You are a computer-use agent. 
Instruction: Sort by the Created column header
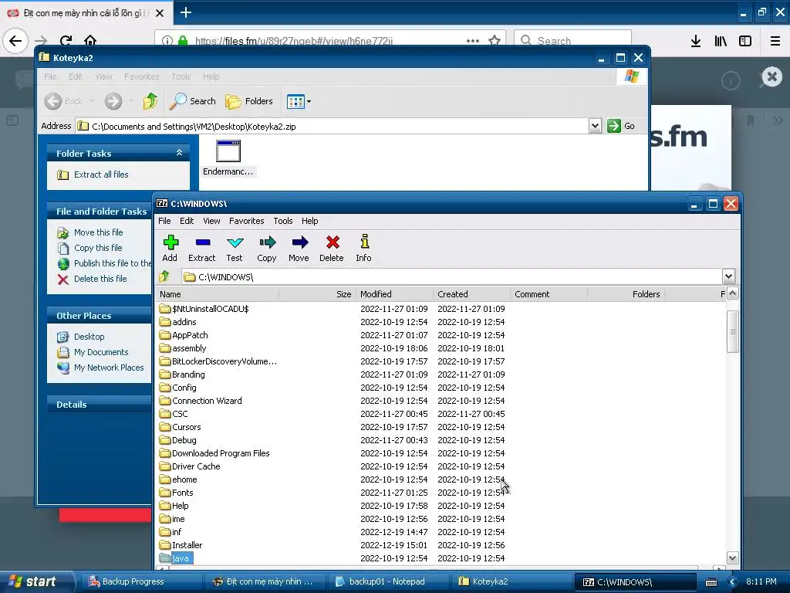point(471,294)
